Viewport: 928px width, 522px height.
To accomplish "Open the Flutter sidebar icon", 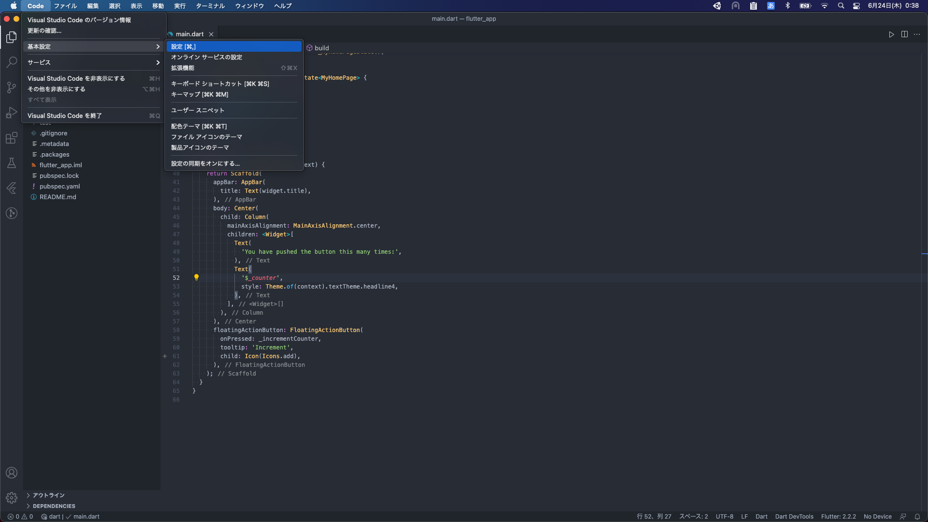I will [x=12, y=188].
